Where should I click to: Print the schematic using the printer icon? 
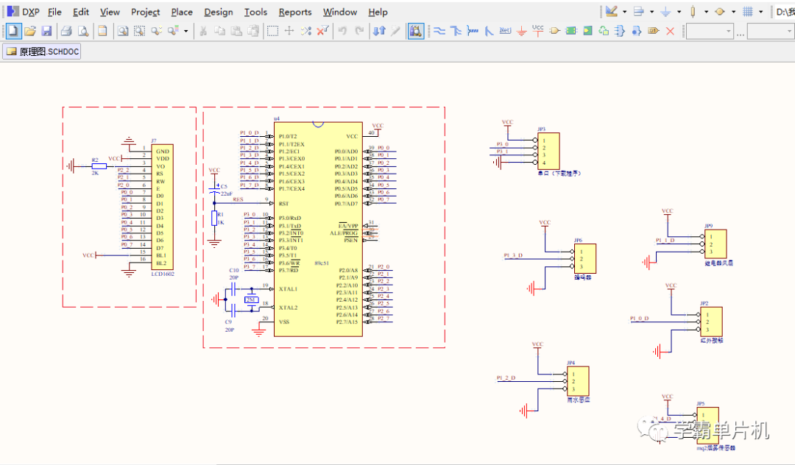point(66,31)
